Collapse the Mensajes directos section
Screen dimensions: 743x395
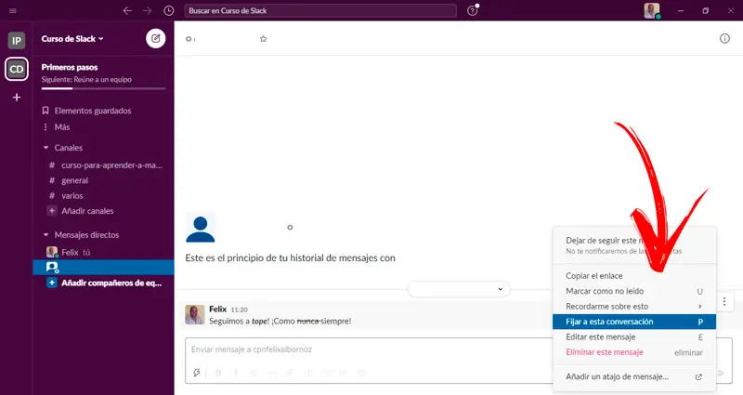(x=46, y=235)
